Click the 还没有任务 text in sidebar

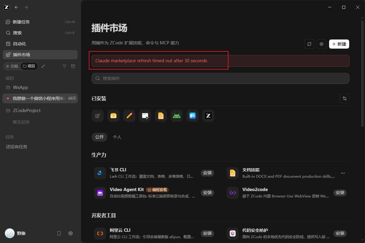17,147
